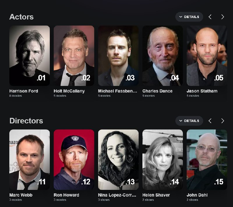Select John Dahl's portrait

click(207, 160)
